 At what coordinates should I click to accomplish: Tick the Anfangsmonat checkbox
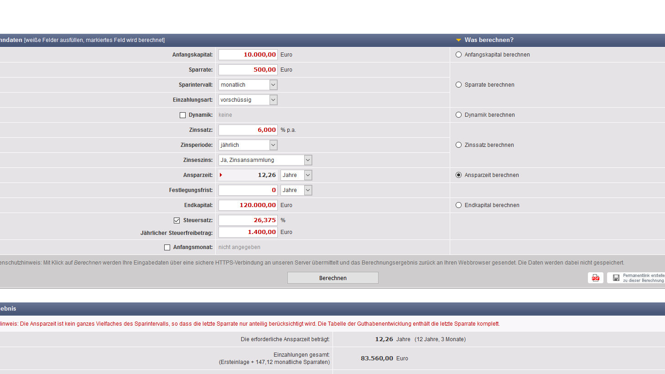click(167, 248)
